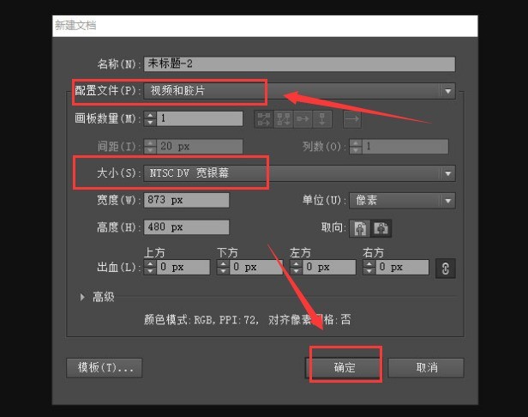Click the 确定 OK button
This screenshot has width=528, height=417.
click(345, 367)
